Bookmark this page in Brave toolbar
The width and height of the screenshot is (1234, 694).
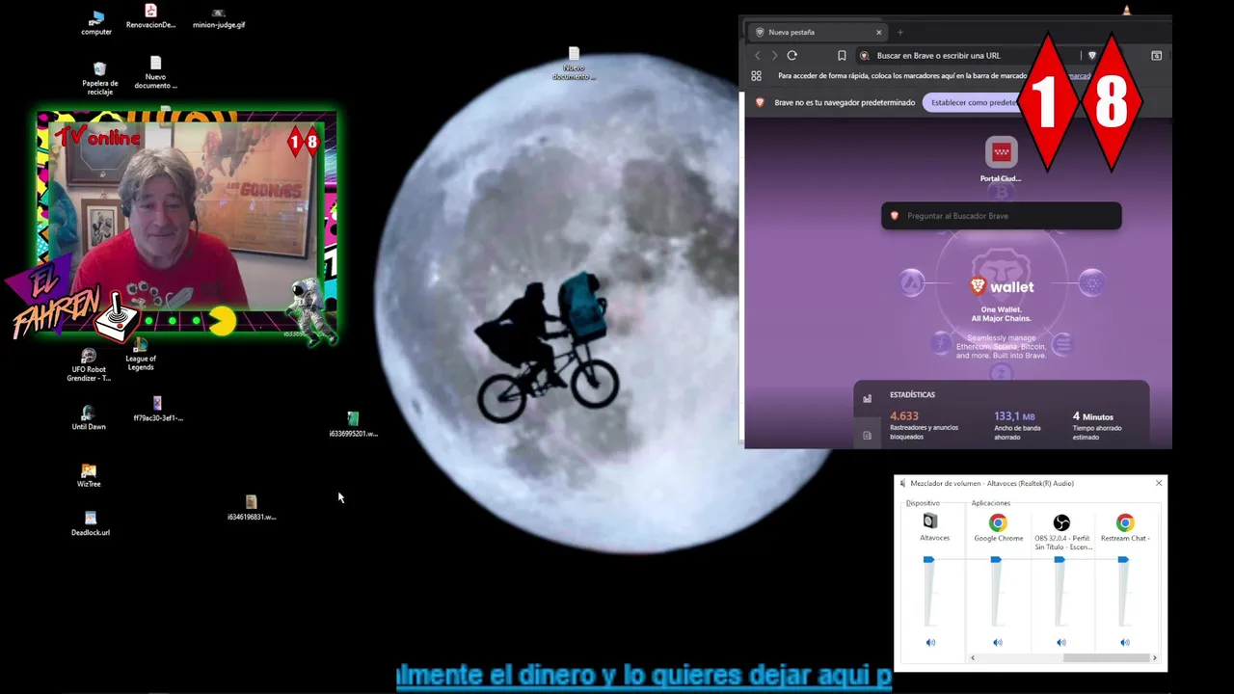point(842,56)
